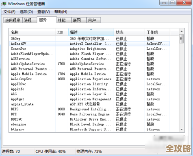Select the AppIDSvc service row

[89, 84]
